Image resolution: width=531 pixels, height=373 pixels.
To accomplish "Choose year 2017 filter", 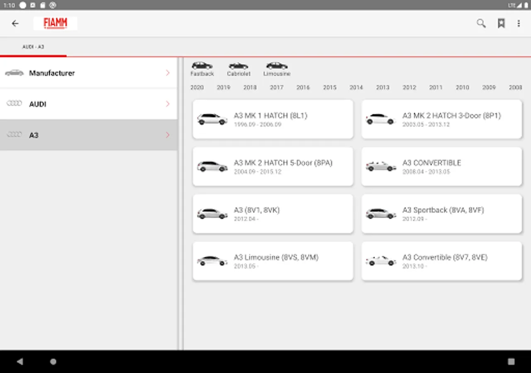I will [277, 87].
